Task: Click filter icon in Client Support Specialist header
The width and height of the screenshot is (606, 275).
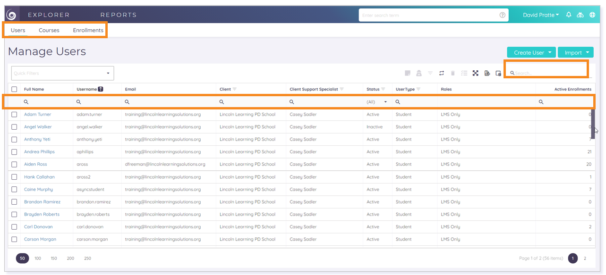Action: click(342, 89)
